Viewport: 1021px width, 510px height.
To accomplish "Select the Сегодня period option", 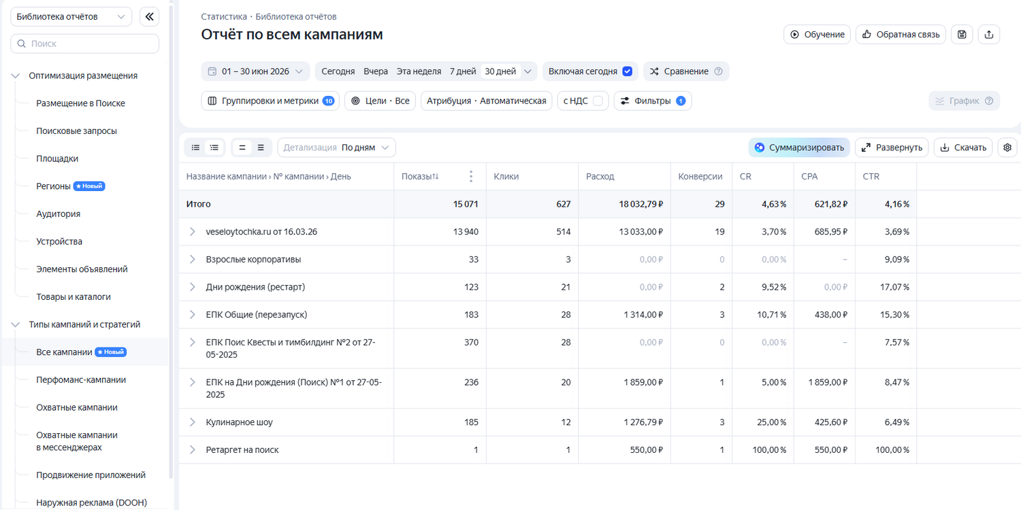I will point(338,71).
